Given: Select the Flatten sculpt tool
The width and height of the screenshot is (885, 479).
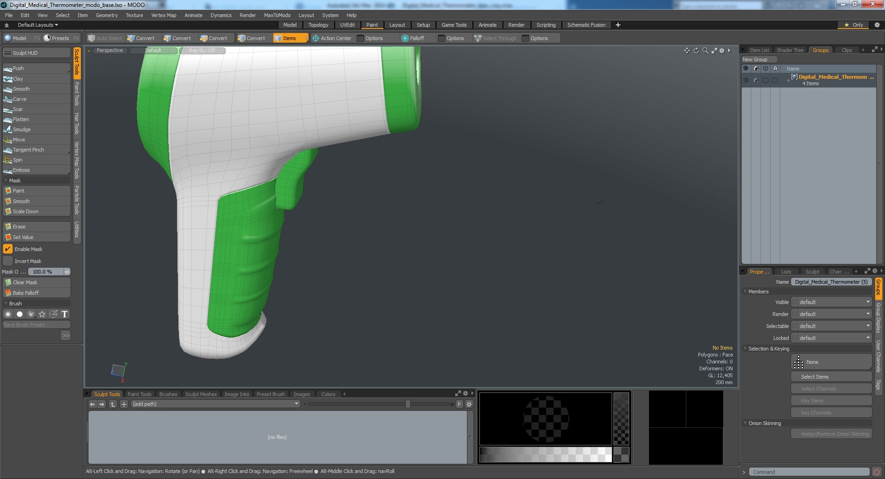Looking at the screenshot, I should (x=36, y=119).
